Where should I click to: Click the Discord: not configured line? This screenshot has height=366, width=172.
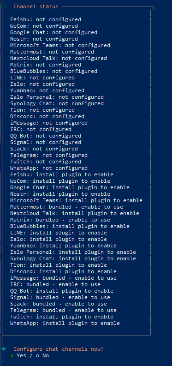47,116
